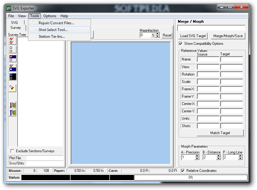The image size is (257, 190).
Task: Click Source Rotation reference field
Action: (208, 74)
